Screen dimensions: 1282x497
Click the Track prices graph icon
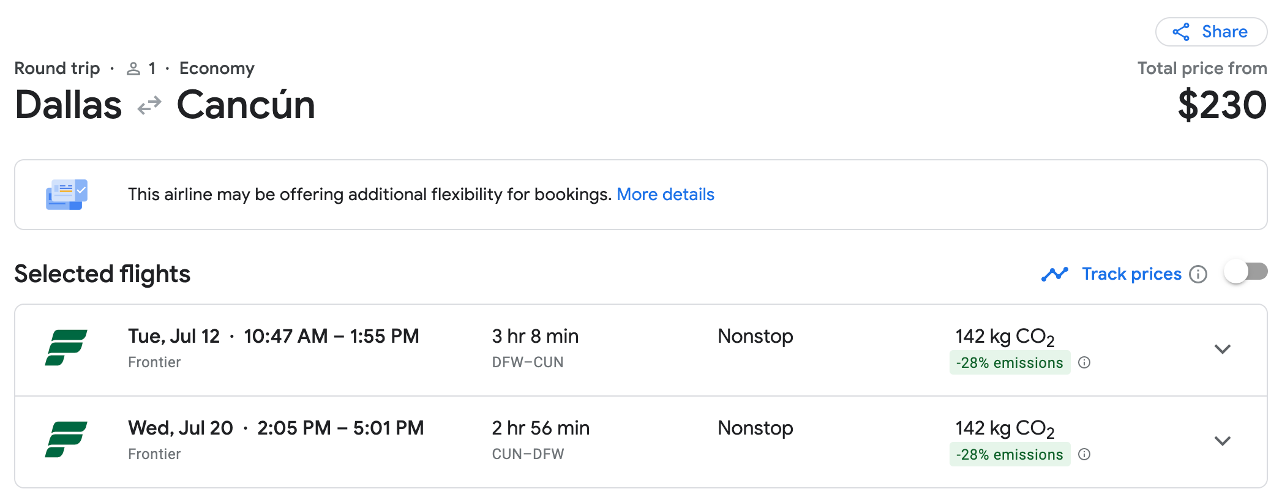tap(1054, 274)
